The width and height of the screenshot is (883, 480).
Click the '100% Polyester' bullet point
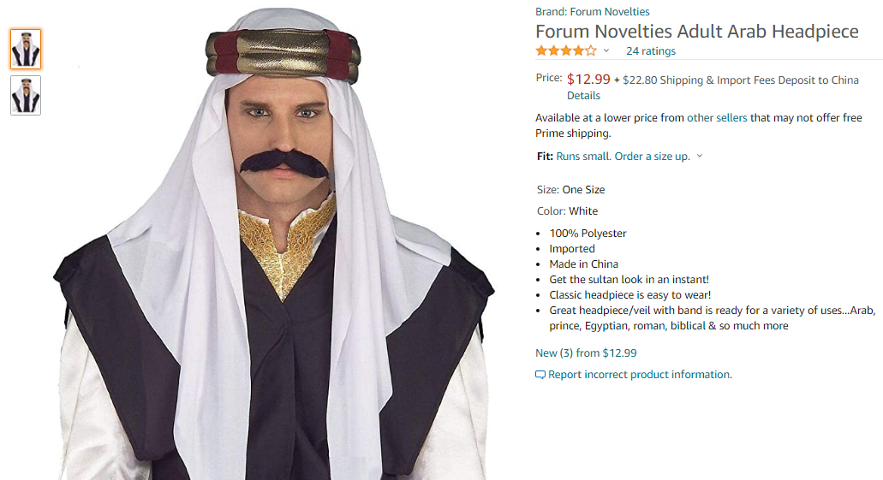[x=588, y=234]
